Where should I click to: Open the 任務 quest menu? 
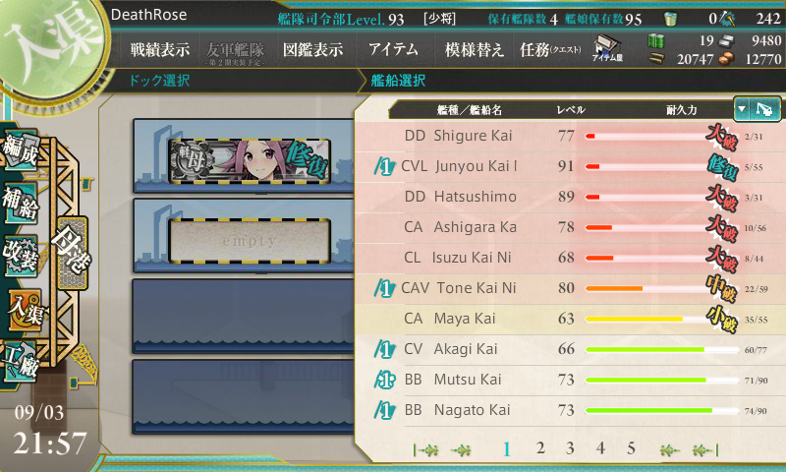point(550,49)
